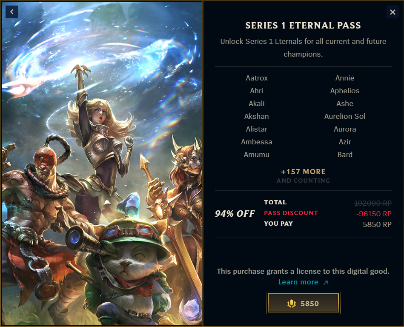Select Ambessa in the champion list

tap(257, 142)
